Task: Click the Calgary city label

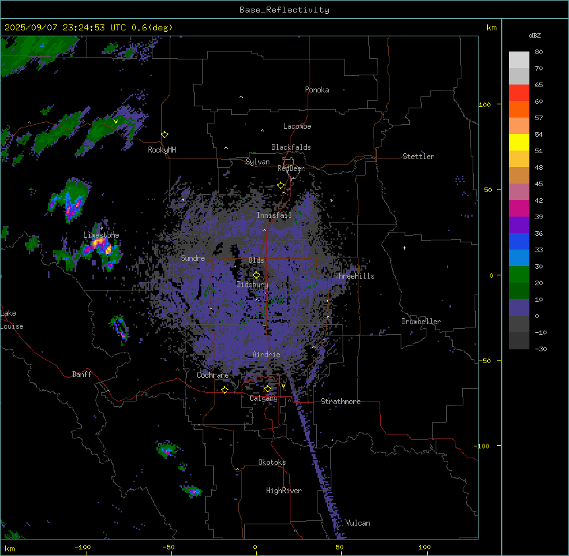Action: 263,398
